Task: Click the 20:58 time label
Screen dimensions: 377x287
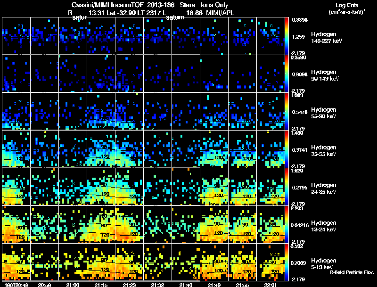Action: tap(44, 285)
